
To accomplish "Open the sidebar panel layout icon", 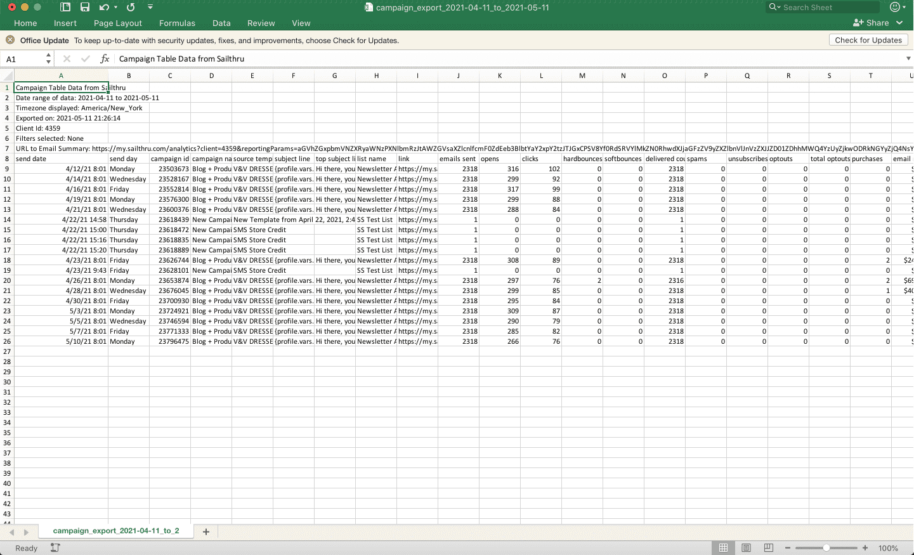I will pyautogui.click(x=65, y=7).
